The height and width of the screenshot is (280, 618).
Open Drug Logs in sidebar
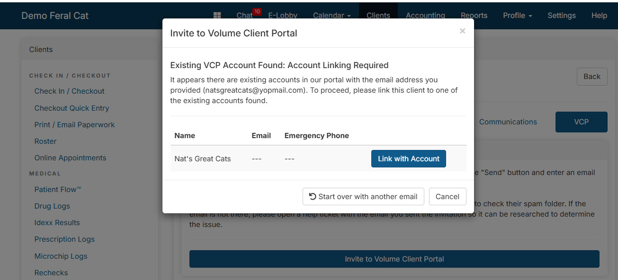[x=52, y=206]
